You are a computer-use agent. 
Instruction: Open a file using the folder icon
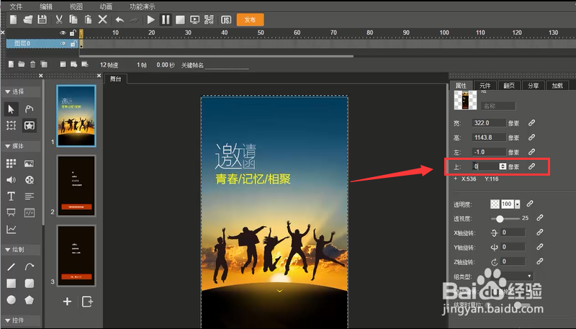[28, 19]
